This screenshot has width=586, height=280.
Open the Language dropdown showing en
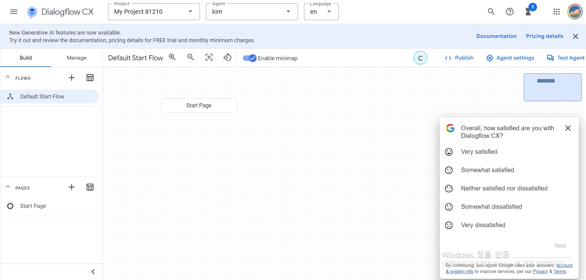pyautogui.click(x=321, y=12)
